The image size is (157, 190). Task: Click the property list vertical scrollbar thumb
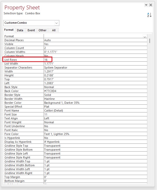click(x=150, y=41)
